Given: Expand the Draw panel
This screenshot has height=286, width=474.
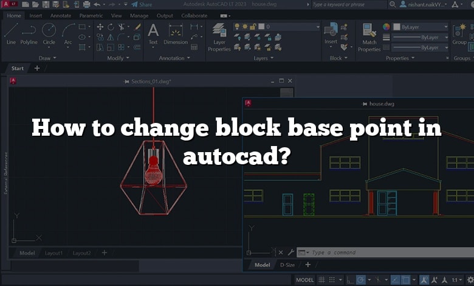Looking at the screenshot, I should point(47,58).
